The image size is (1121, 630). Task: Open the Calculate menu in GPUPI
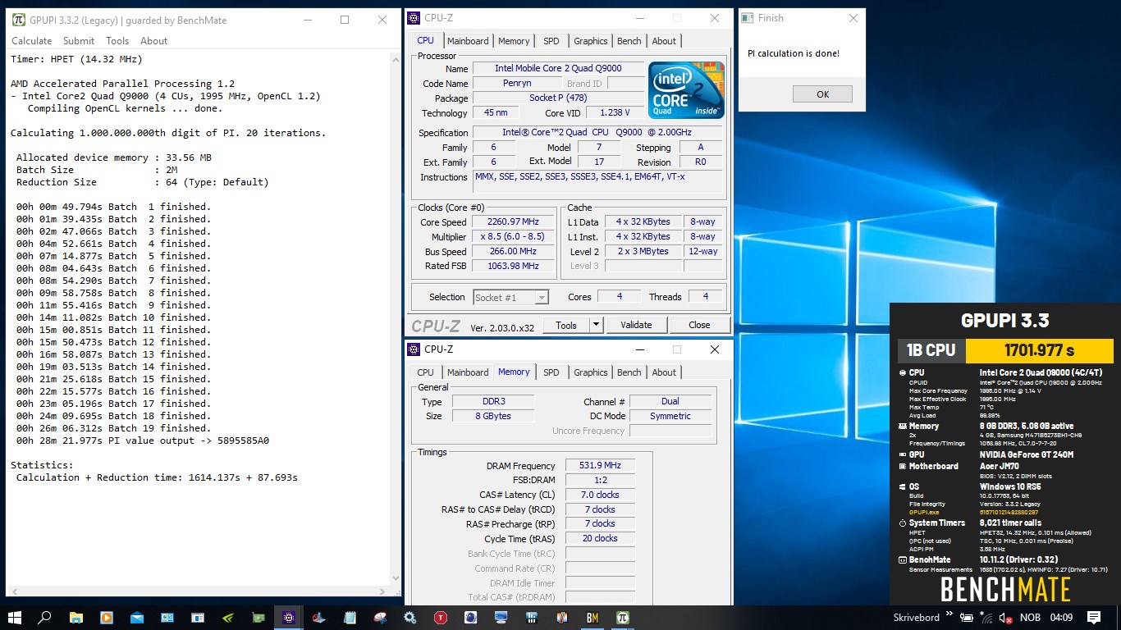click(31, 41)
